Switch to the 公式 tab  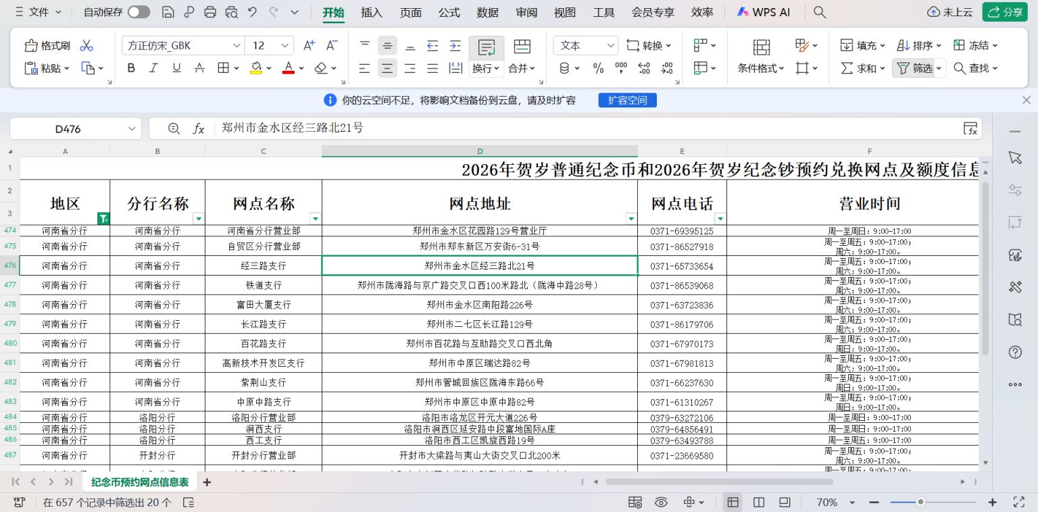449,12
